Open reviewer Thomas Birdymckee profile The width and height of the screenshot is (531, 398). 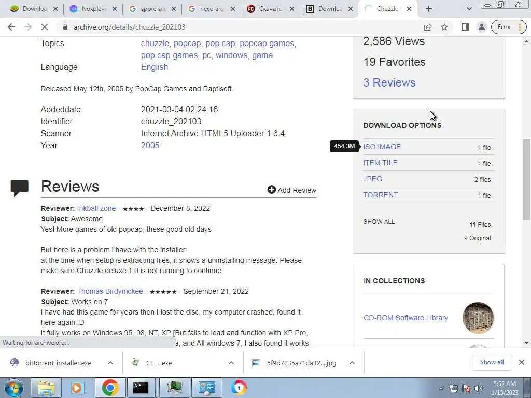coord(110,291)
